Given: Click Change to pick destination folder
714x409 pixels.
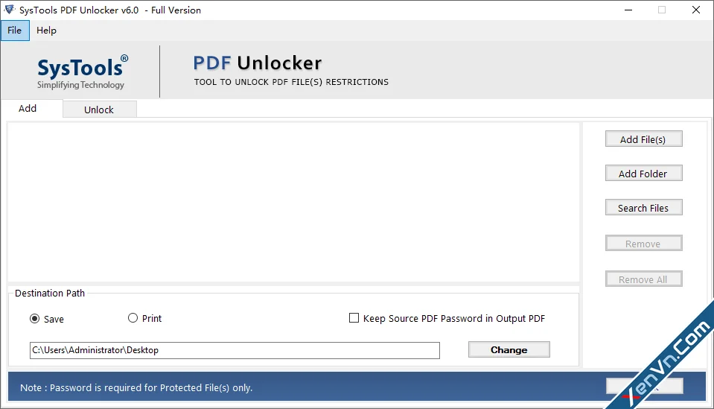Looking at the screenshot, I should point(509,350).
